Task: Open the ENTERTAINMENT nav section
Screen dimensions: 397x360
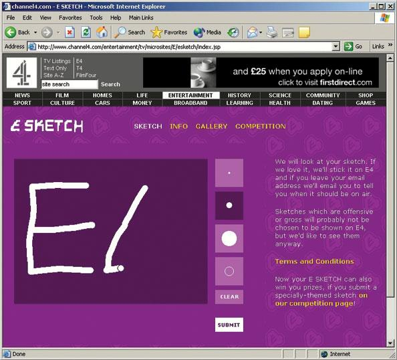Action: (190, 95)
